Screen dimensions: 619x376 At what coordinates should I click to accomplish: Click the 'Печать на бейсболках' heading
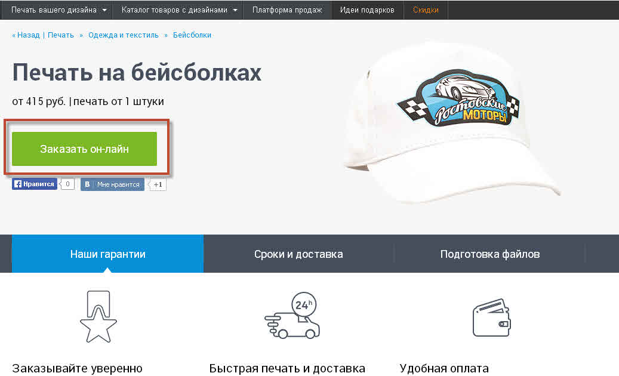pyautogui.click(x=137, y=72)
